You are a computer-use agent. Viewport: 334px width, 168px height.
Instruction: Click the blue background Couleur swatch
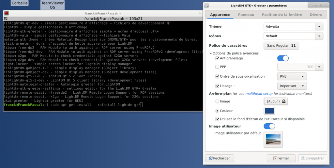269,111
